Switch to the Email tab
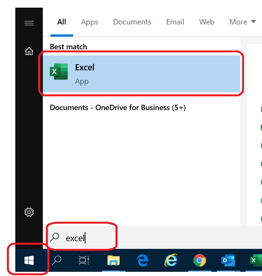This screenshot has width=262, height=276. pyautogui.click(x=175, y=22)
